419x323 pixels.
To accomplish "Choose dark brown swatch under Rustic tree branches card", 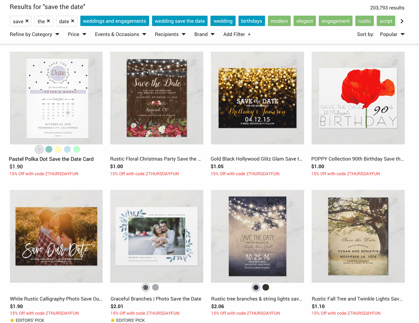I will [x=266, y=287].
